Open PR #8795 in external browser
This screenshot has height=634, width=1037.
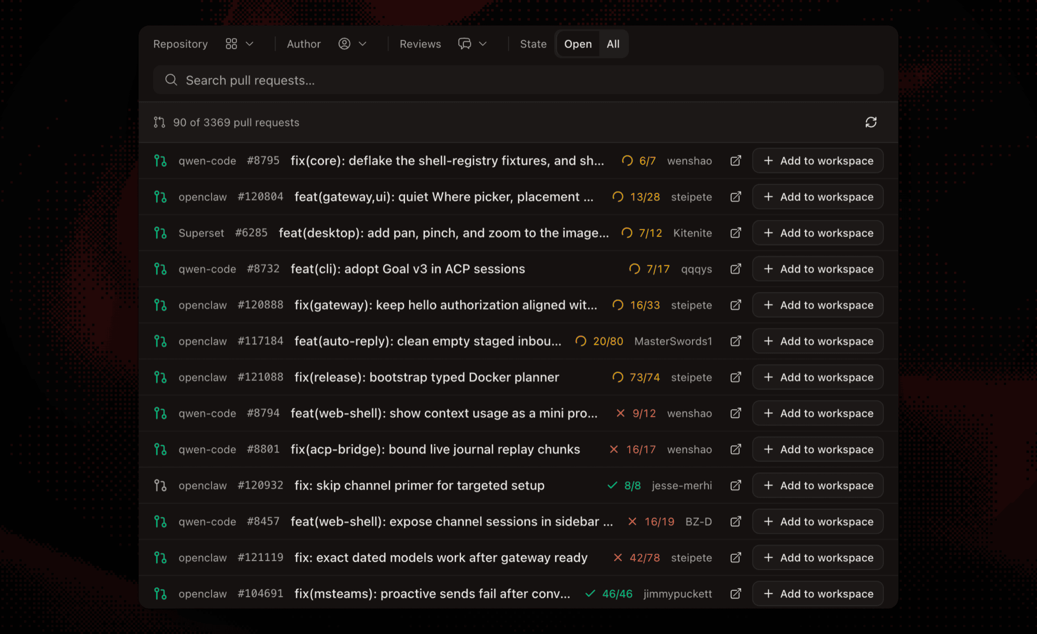735,161
